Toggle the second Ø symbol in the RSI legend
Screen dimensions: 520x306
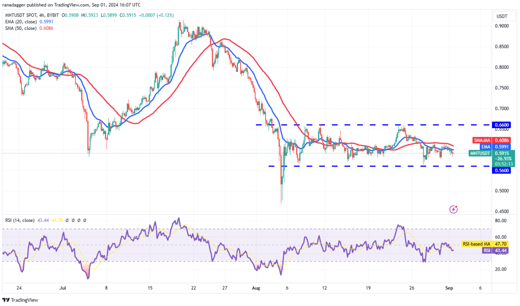[73, 220]
